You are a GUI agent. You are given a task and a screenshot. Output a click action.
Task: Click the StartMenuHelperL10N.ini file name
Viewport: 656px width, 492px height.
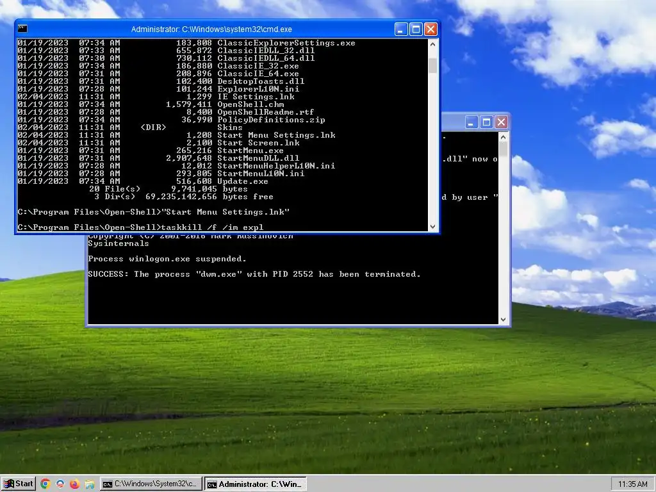(276, 166)
